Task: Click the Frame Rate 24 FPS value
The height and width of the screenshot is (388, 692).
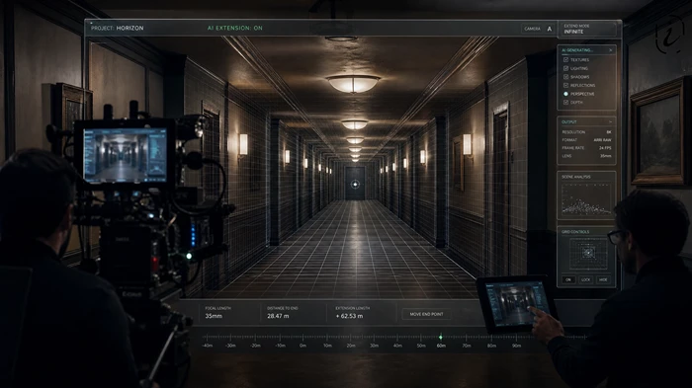Action: click(x=605, y=148)
